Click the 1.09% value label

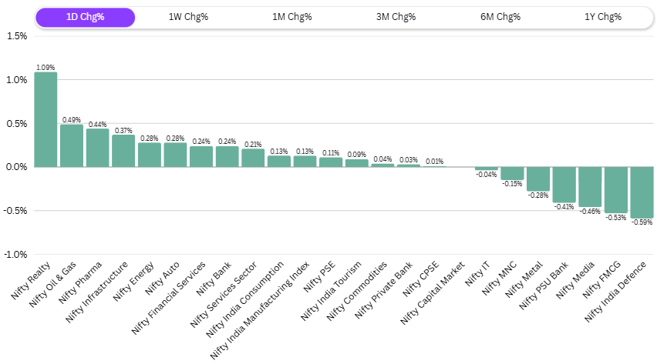coord(45,68)
